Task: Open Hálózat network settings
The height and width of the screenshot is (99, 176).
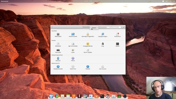Action: tap(73, 59)
